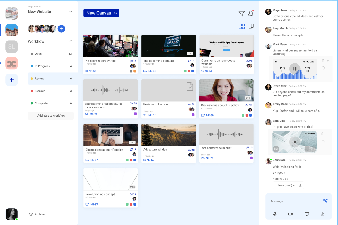This screenshot has height=225, width=338.
Task: Click the purple tag on NE-56 card
Action: [135, 114]
